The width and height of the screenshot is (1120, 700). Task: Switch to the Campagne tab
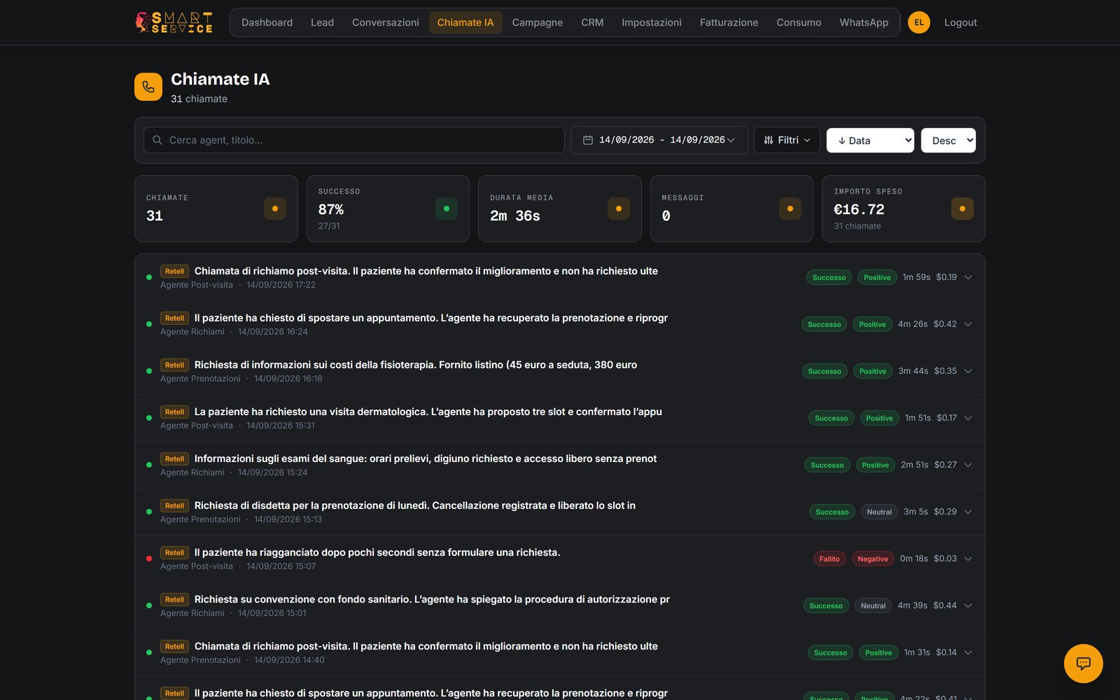pos(537,22)
